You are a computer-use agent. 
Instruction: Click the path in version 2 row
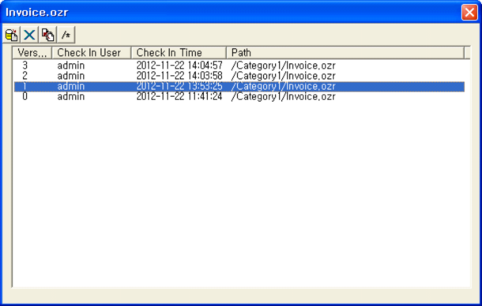click(x=283, y=76)
